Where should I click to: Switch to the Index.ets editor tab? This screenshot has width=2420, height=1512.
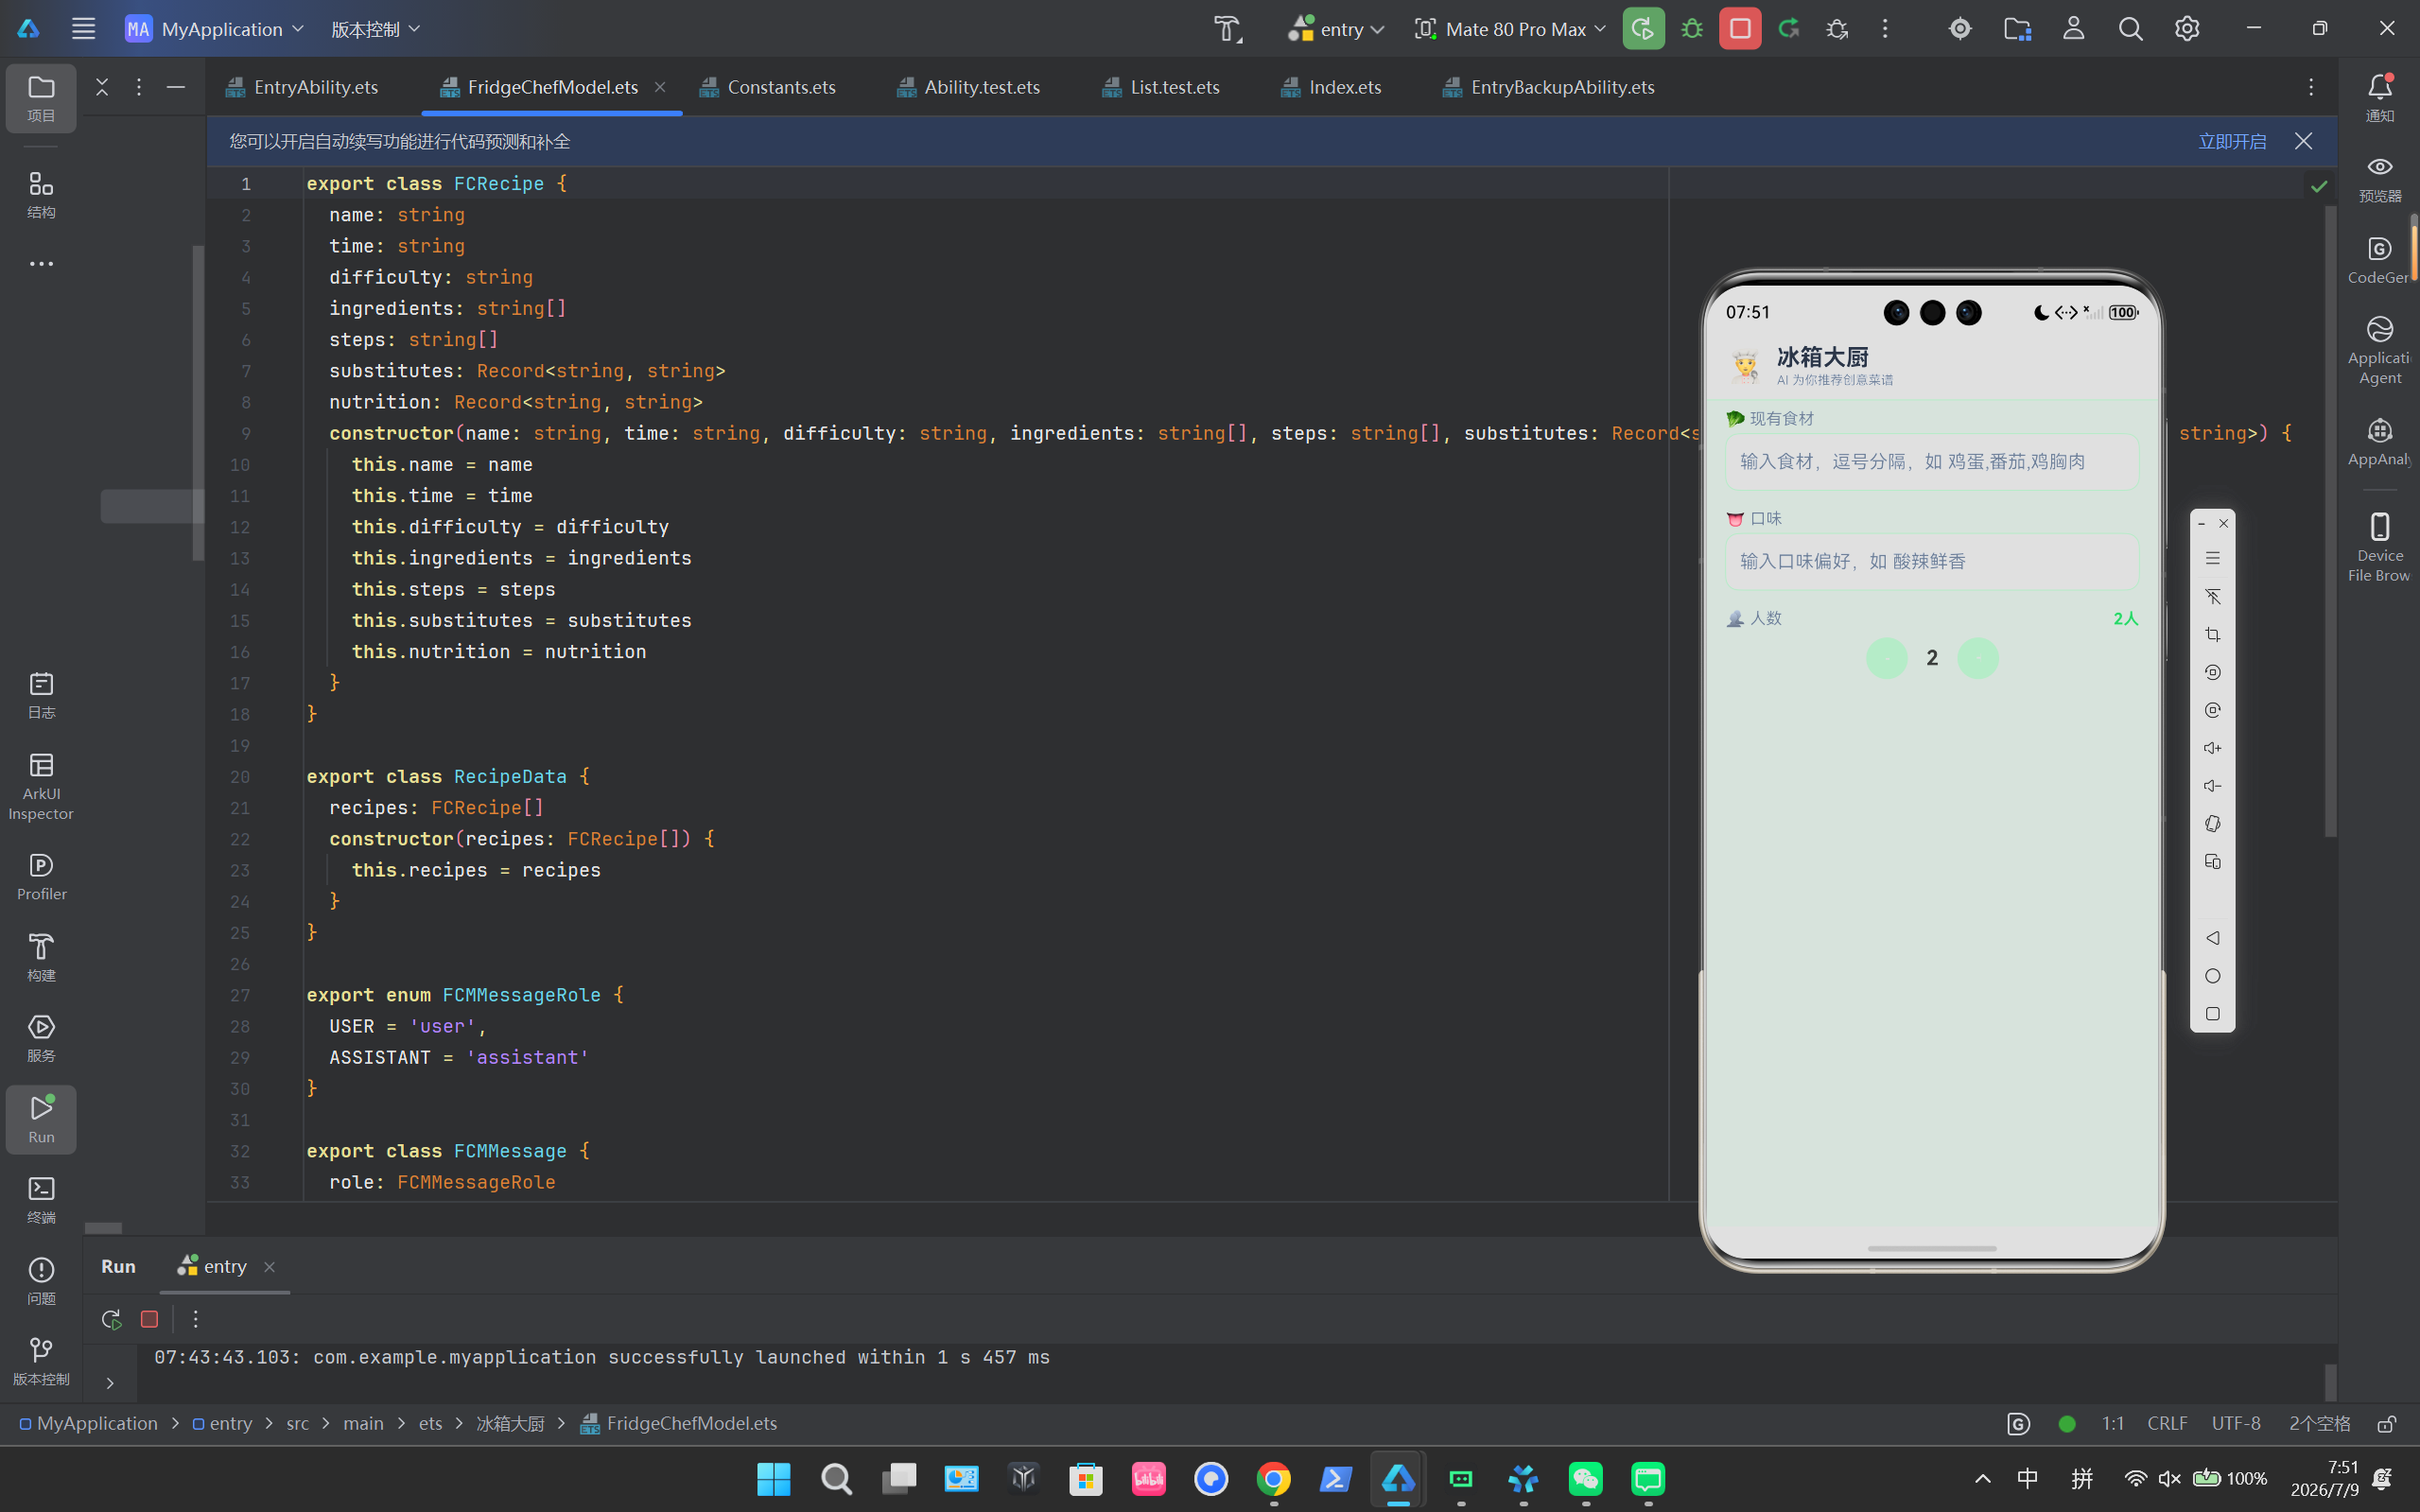[1331, 87]
